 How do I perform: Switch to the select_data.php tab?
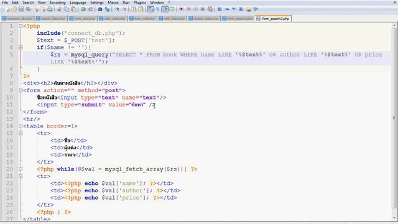click(x=51, y=19)
